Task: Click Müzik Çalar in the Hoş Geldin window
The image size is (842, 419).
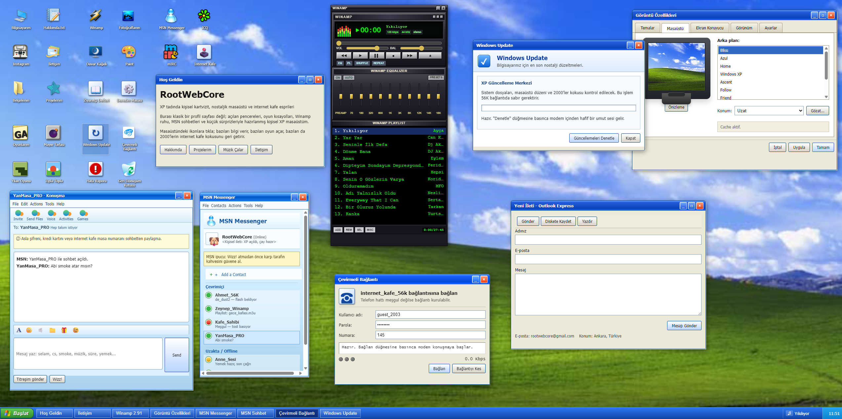Action: 233,150
